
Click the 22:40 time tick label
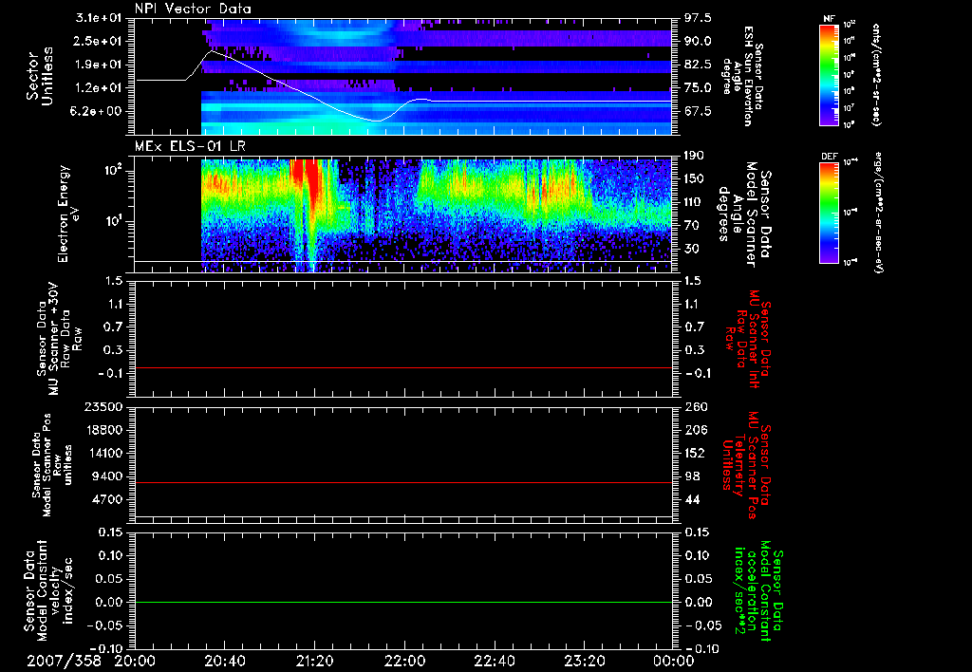coord(494,661)
